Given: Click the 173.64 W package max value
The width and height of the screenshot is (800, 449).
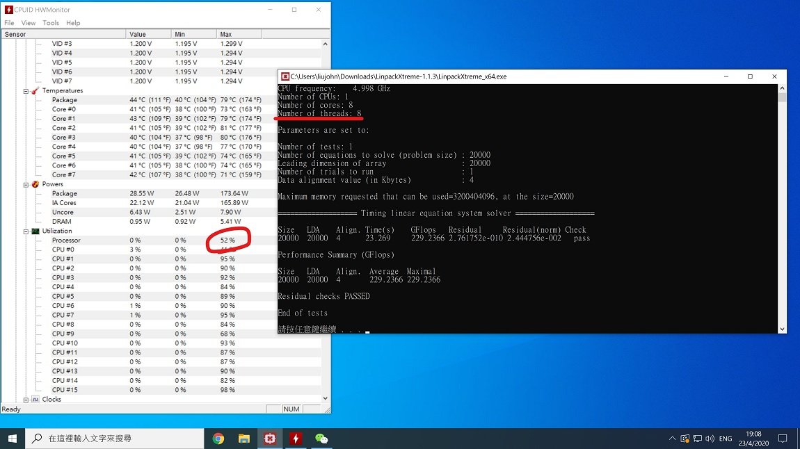Looking at the screenshot, I should click(x=234, y=194).
